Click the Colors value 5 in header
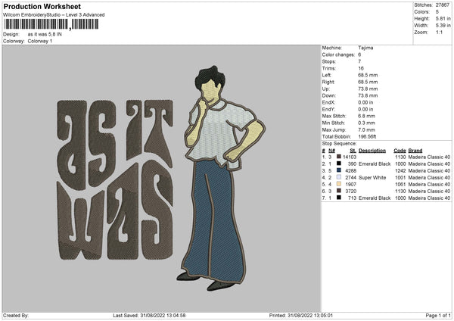Viewport: 454px width, 321px height. (x=437, y=12)
